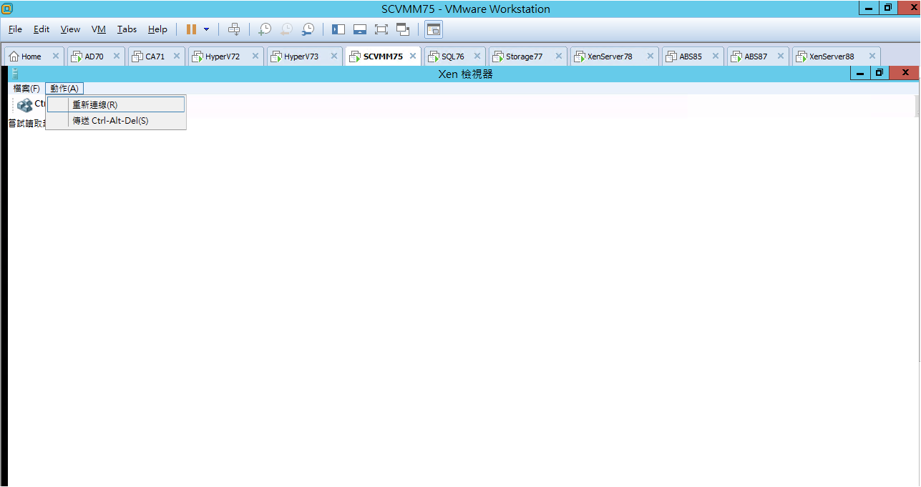
Task: Minimize the Xen viewer window
Action: click(x=860, y=73)
